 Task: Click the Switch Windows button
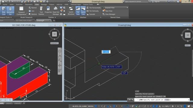[71, 11]
